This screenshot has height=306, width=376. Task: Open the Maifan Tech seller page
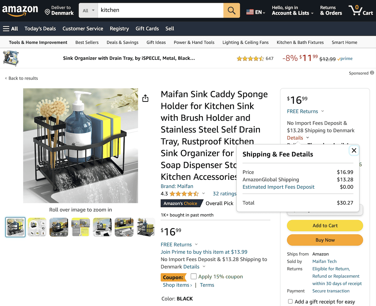click(324, 261)
